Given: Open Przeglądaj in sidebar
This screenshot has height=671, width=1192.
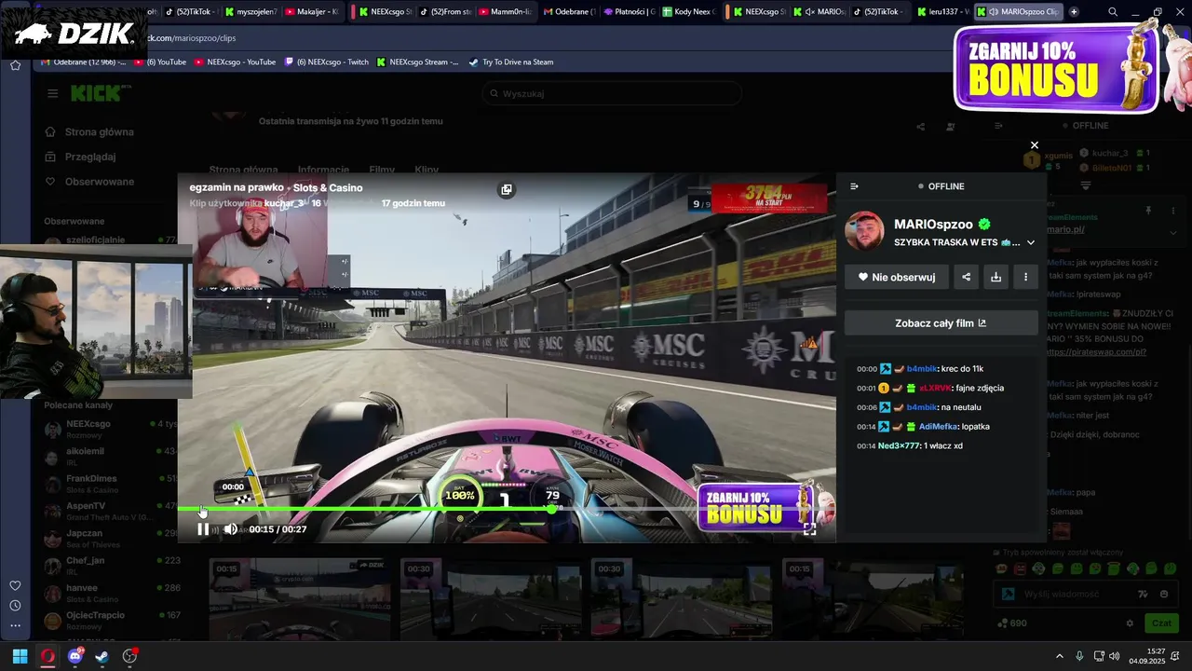Looking at the screenshot, I should pyautogui.click(x=81, y=157).
